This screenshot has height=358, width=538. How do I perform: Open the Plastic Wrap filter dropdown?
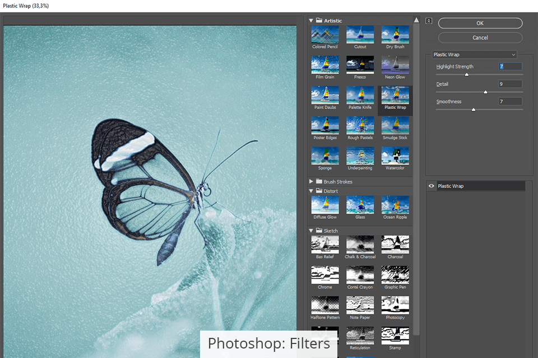pos(474,55)
